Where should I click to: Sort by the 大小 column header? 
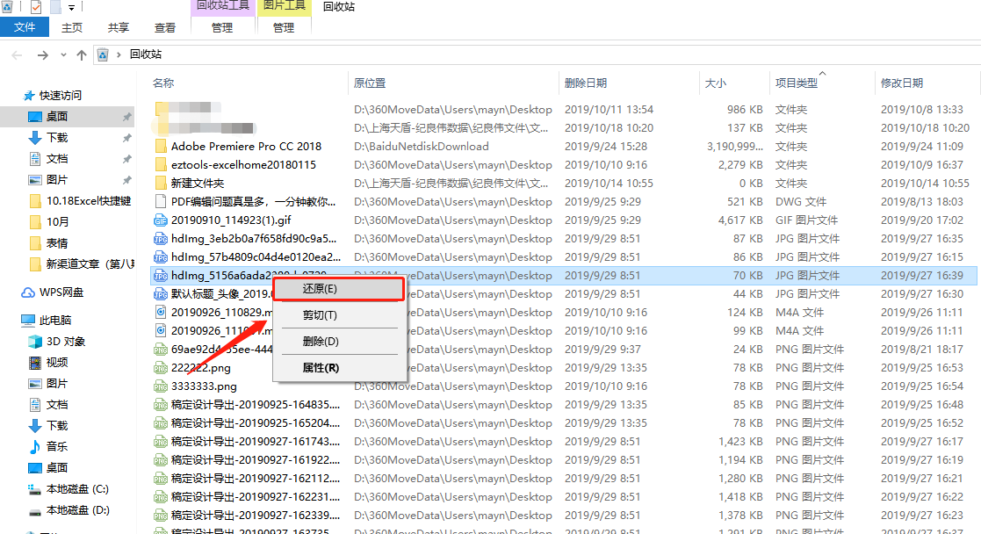pos(716,83)
